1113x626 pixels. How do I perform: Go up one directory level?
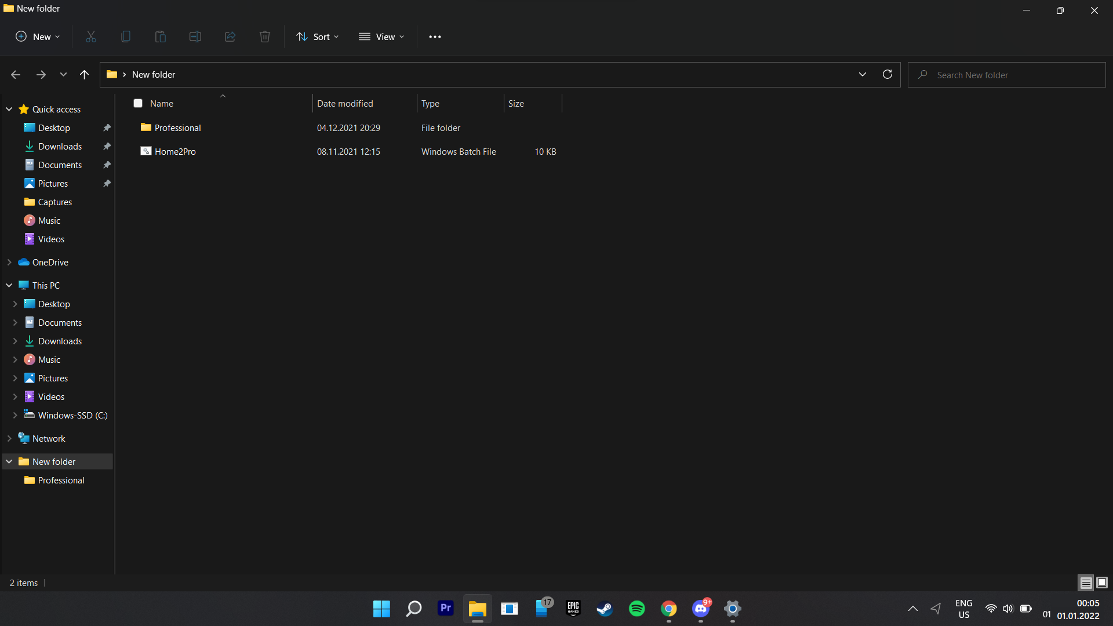[x=84, y=74]
